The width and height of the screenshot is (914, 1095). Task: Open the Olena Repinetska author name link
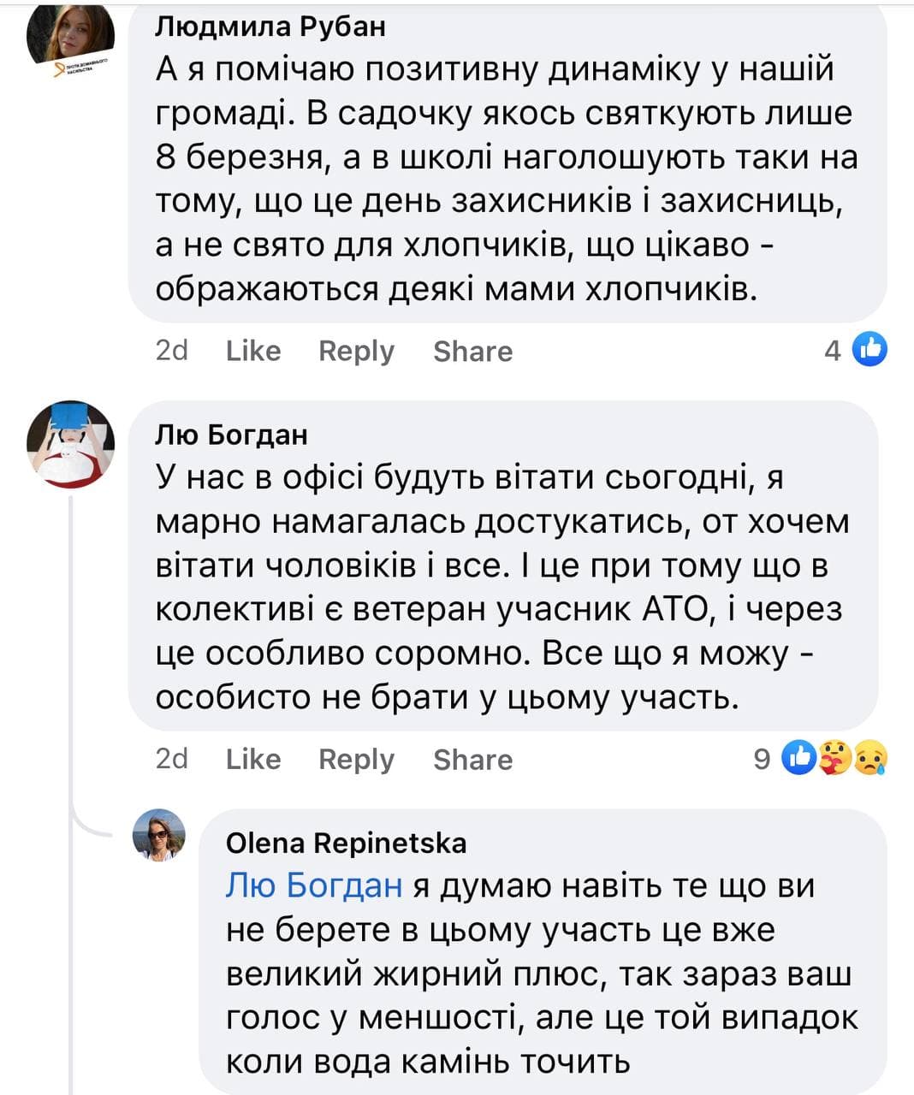pyautogui.click(x=346, y=843)
